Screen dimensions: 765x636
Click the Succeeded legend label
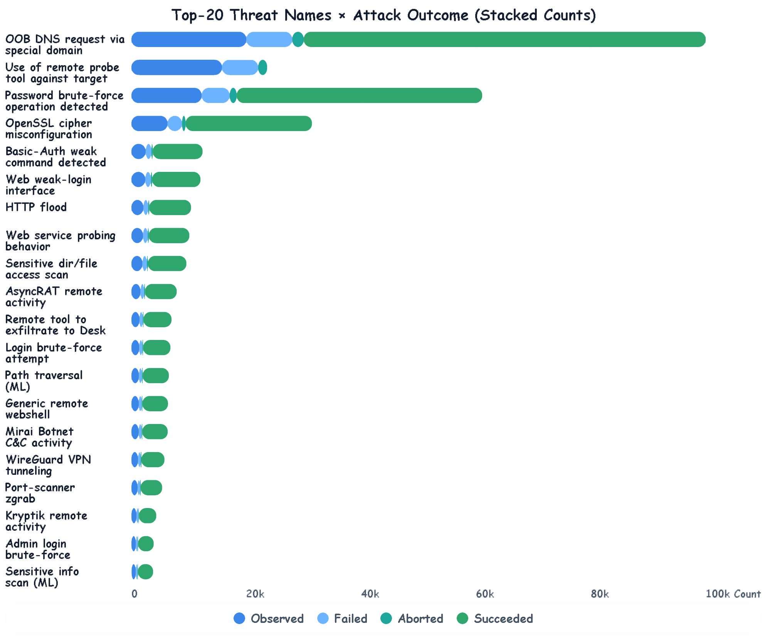503,618
